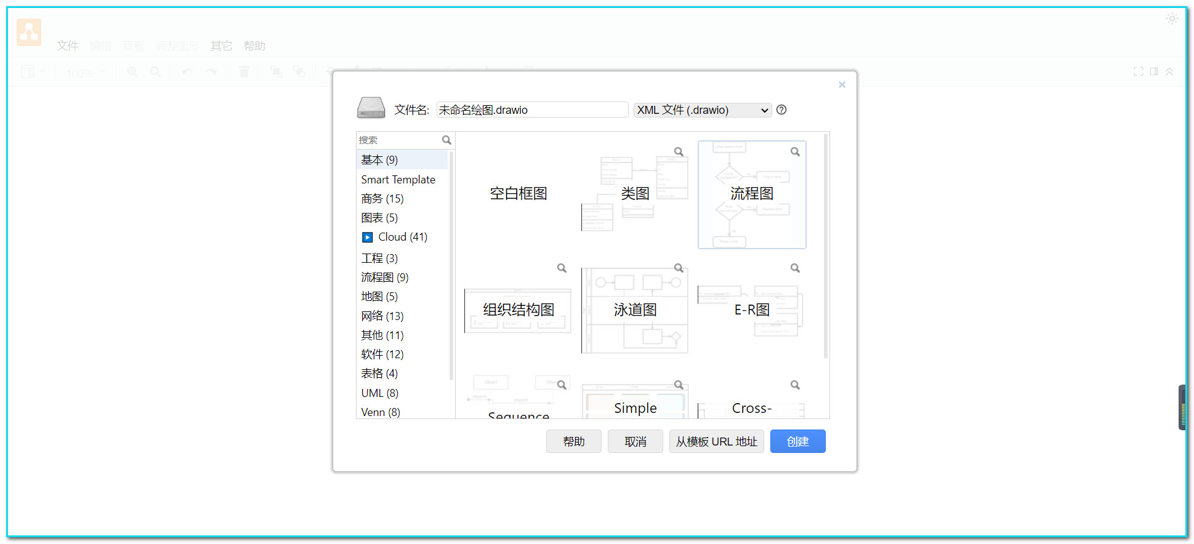Close the template dialog with the X
This screenshot has height=544, width=1194.
[x=842, y=85]
